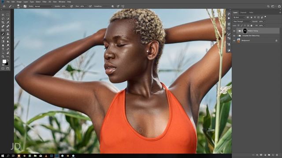Open the Filter menu
The height and width of the screenshot is (158, 282).
pos(45,2)
